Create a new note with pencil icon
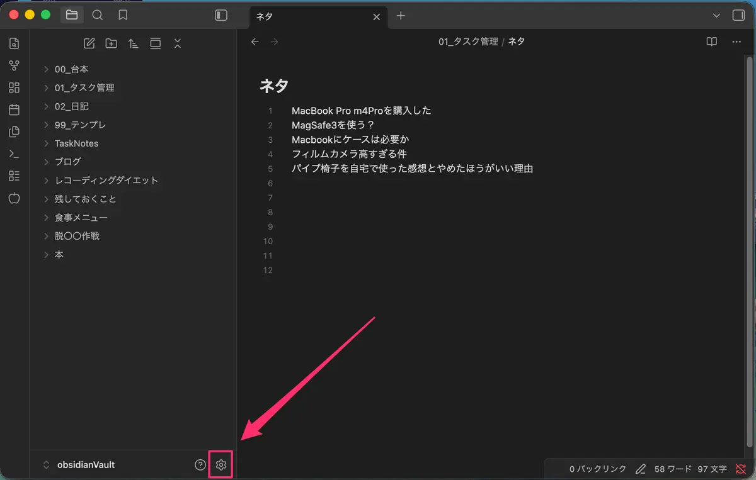Screen dimensions: 756x480 tap(89, 43)
